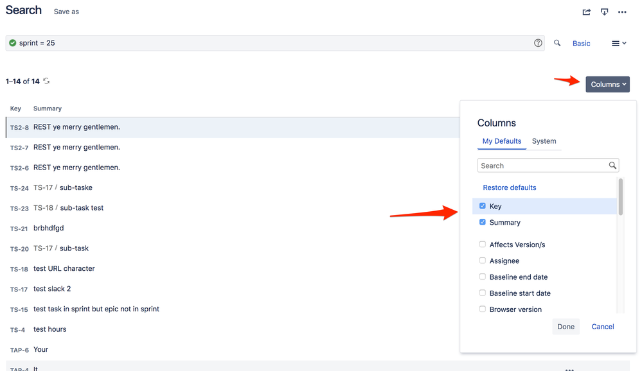This screenshot has height=371, width=642.
Task: Enable the Assignee column checkbox
Action: click(x=483, y=261)
